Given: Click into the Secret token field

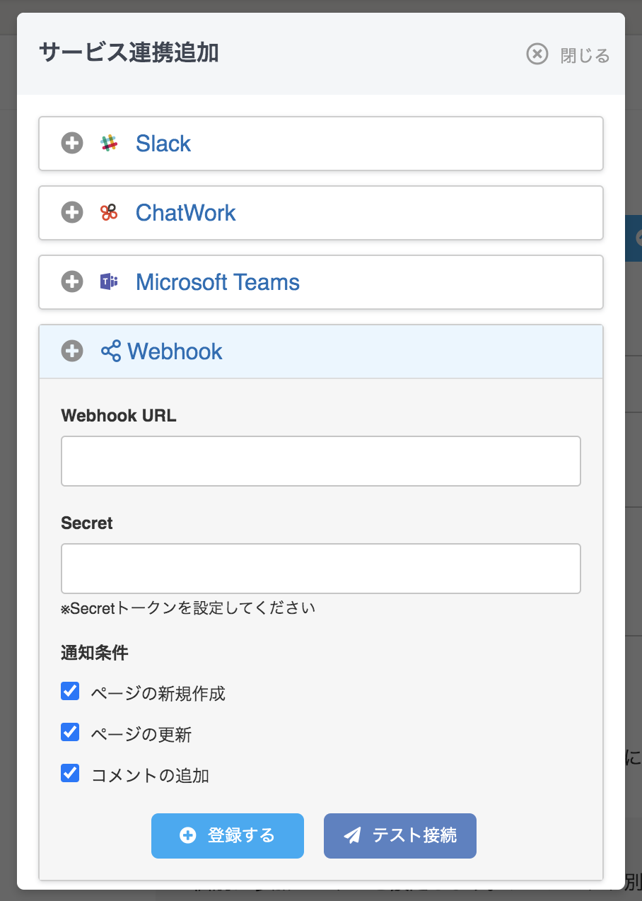Looking at the screenshot, I should click(321, 569).
